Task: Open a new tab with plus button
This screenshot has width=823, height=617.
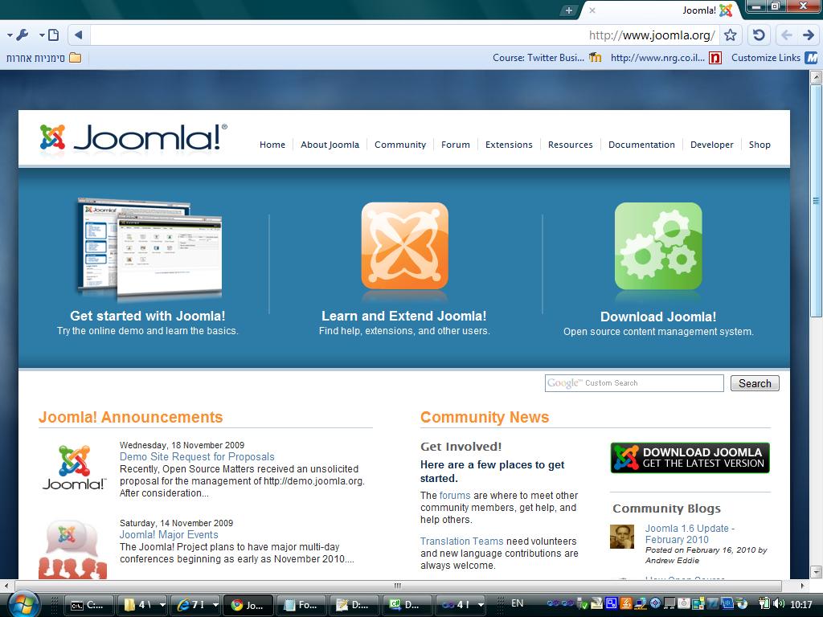Action: pos(568,10)
